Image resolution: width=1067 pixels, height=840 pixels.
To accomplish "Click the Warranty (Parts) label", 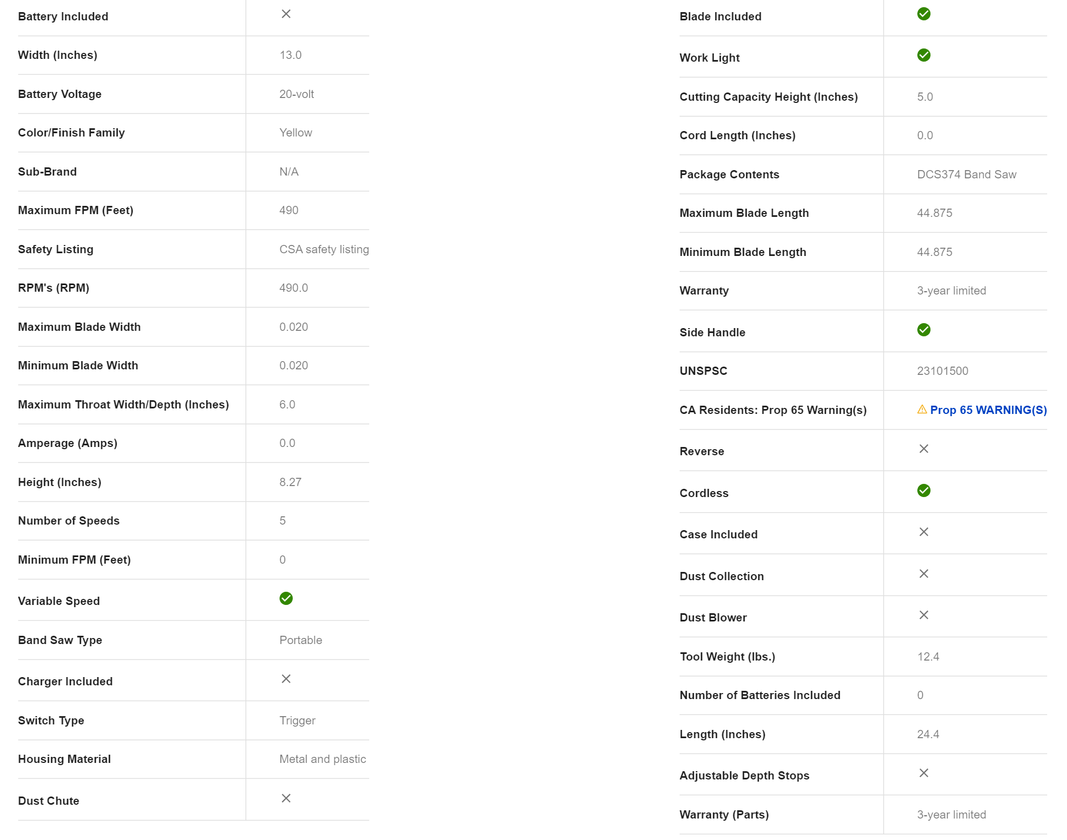I will pos(724,815).
